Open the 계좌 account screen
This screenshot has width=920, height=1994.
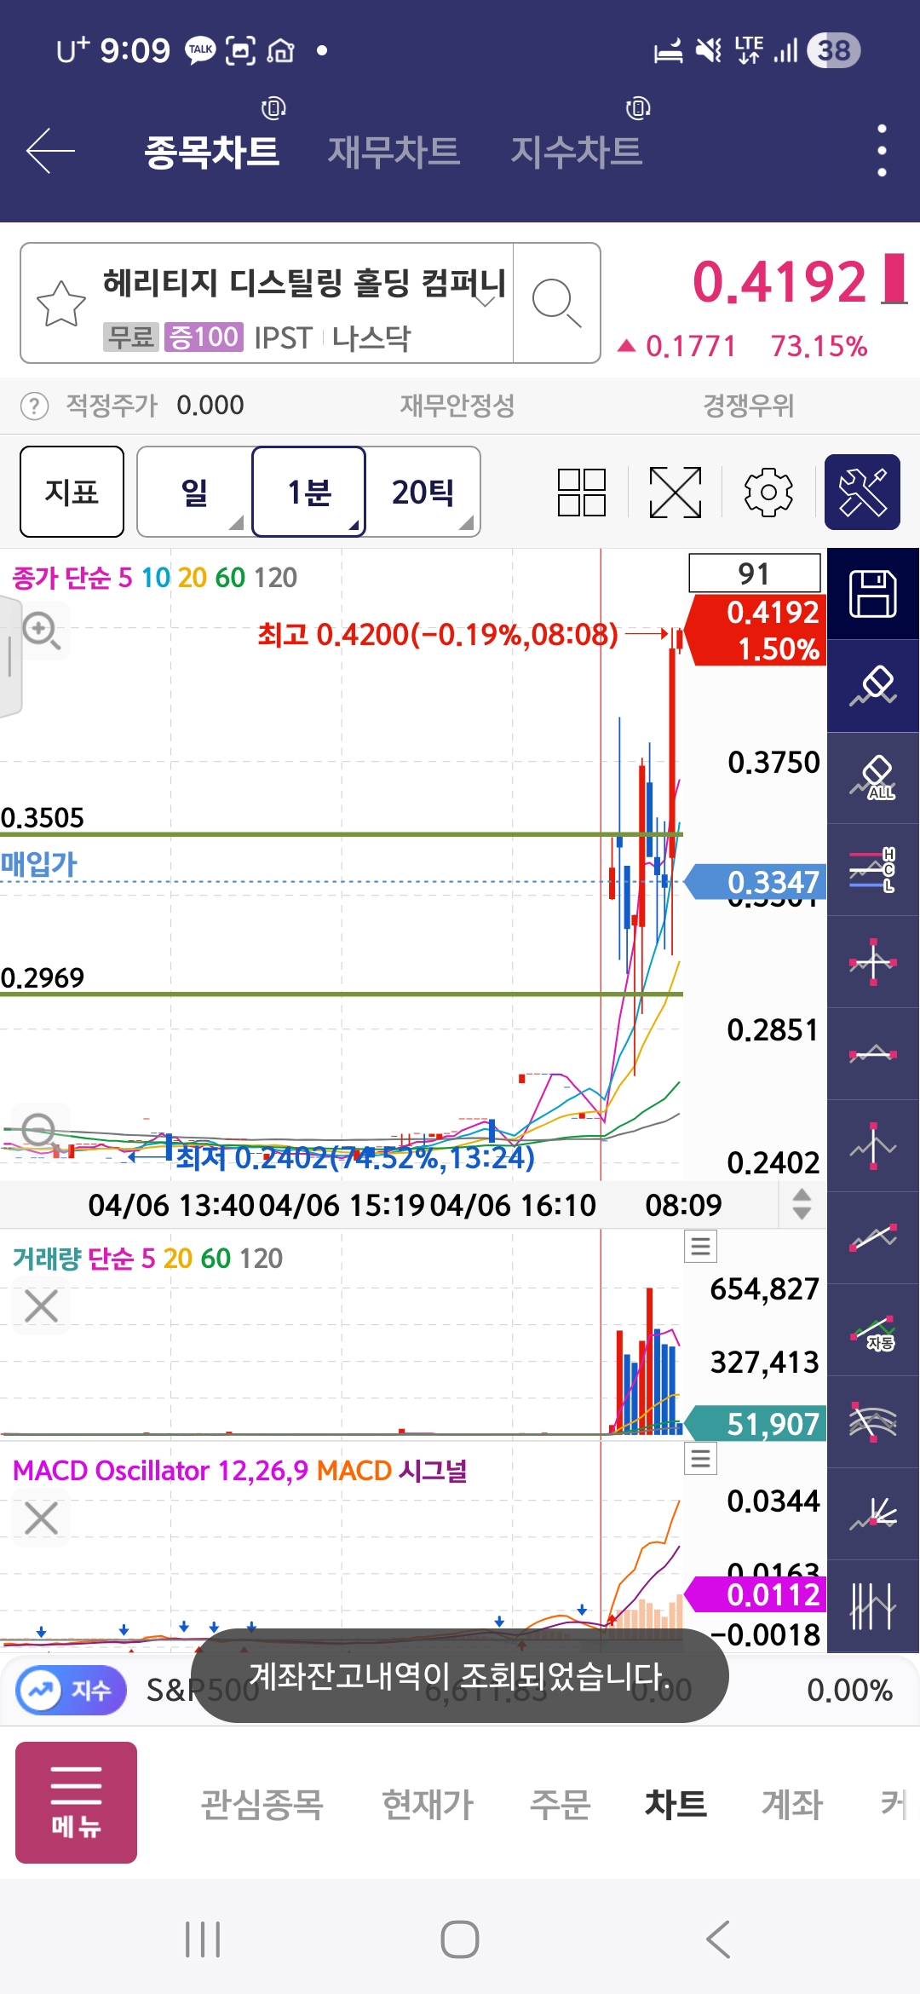click(791, 1804)
